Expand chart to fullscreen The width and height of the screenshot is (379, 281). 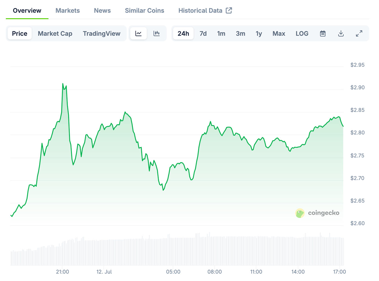[359, 33]
